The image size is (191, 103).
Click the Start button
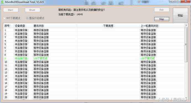click(x=11, y=10)
